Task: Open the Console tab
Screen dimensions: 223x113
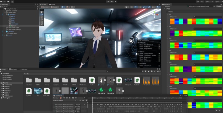Action: tap(13, 69)
